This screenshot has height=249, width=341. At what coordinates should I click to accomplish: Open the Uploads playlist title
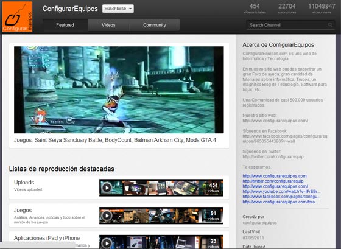point(24,183)
